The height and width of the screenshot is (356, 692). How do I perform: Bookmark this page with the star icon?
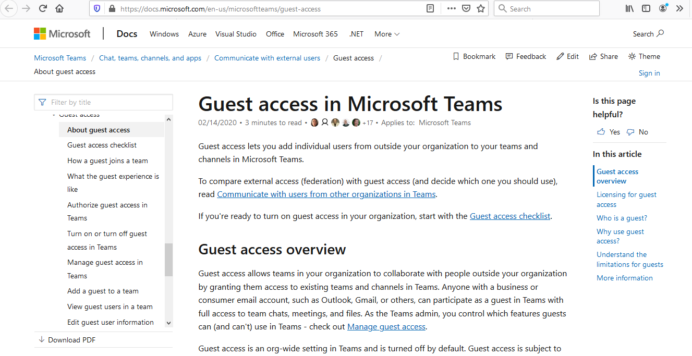click(x=481, y=8)
